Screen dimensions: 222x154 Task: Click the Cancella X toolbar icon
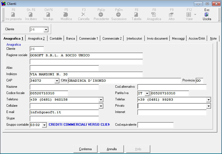pyautogui.click(x=84, y=15)
